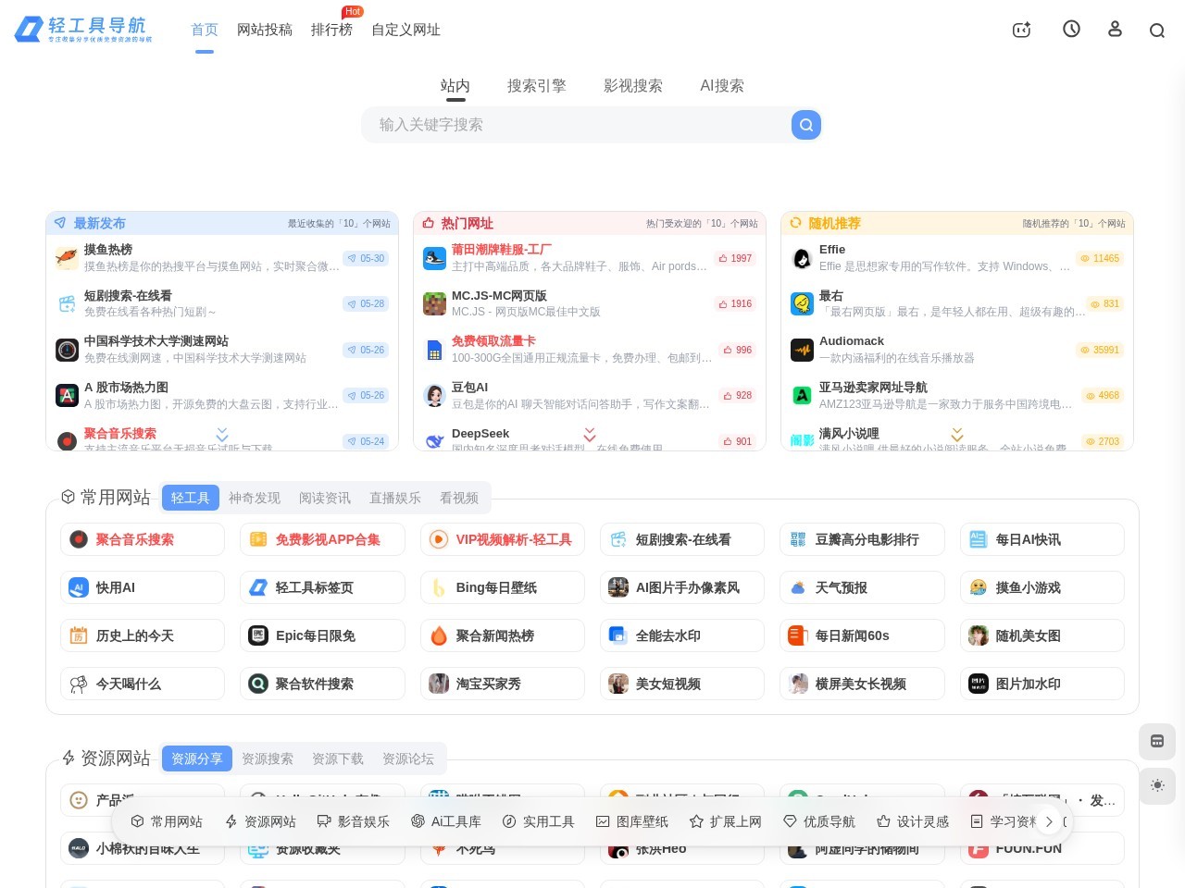Open the 每日AI快讯 card

[x=1042, y=539]
